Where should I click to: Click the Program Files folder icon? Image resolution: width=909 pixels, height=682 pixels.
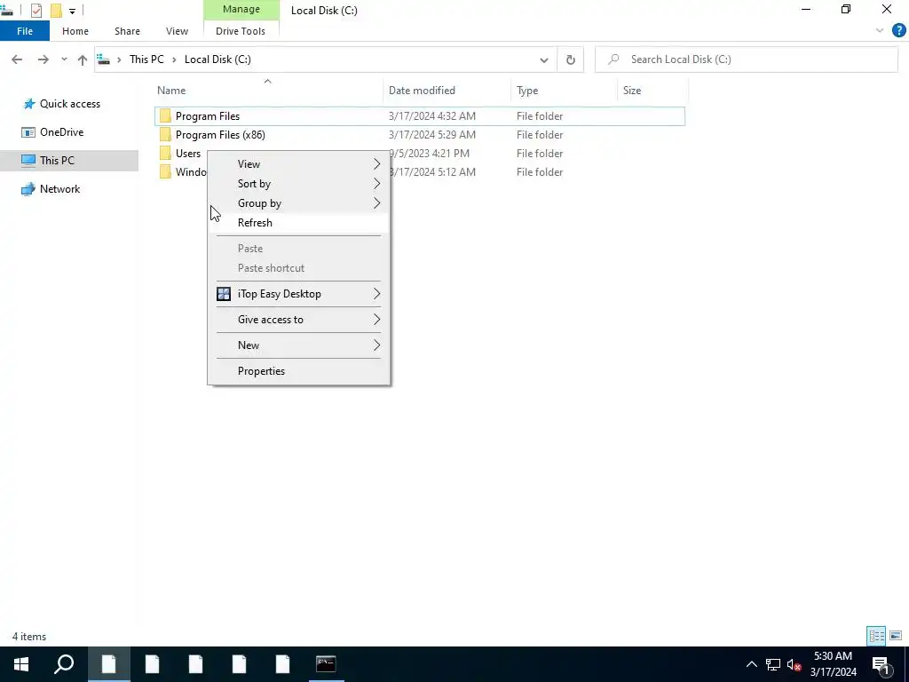[x=165, y=116]
